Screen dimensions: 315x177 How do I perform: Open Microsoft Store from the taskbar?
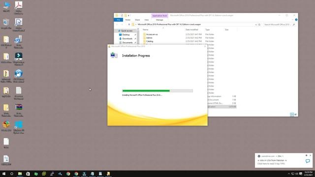(28, 174)
